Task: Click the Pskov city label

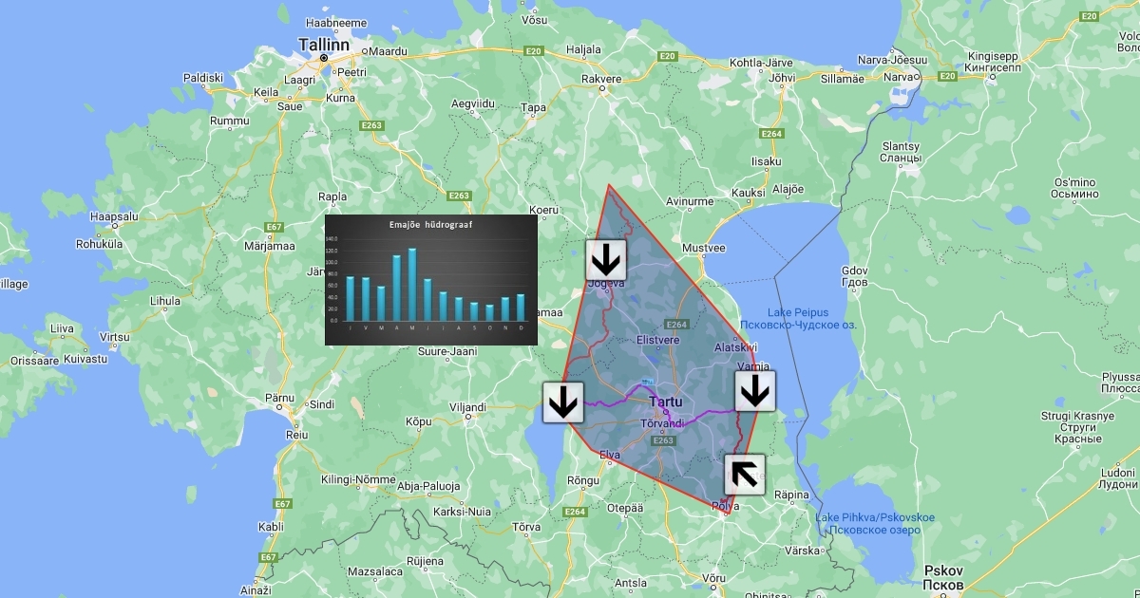Action: (x=946, y=570)
